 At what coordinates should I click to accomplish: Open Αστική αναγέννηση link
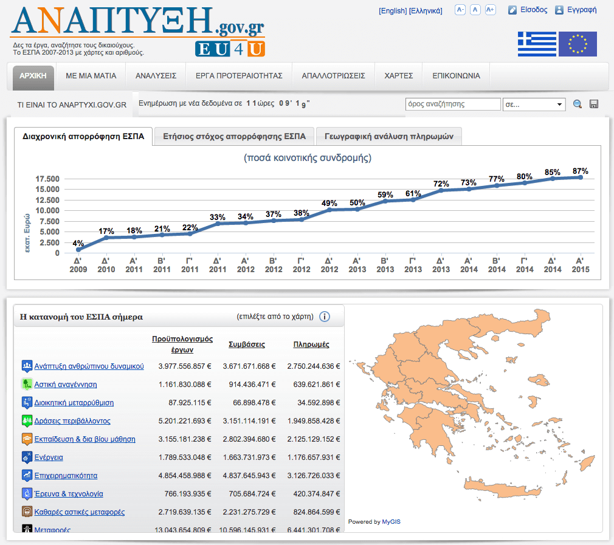[66, 385]
